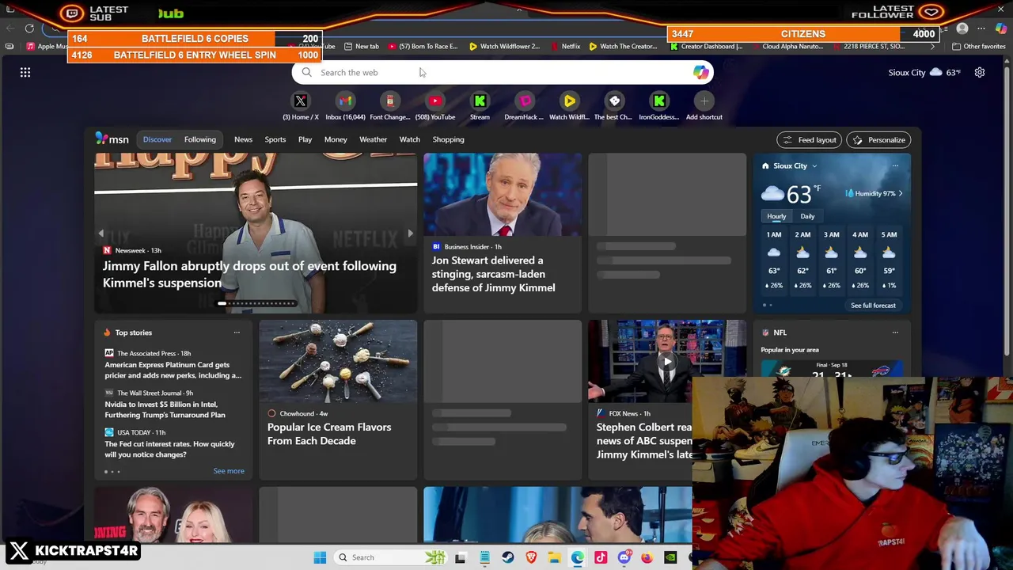
Task: Open 'The best Ch...' shortcut tile
Action: tap(614, 106)
